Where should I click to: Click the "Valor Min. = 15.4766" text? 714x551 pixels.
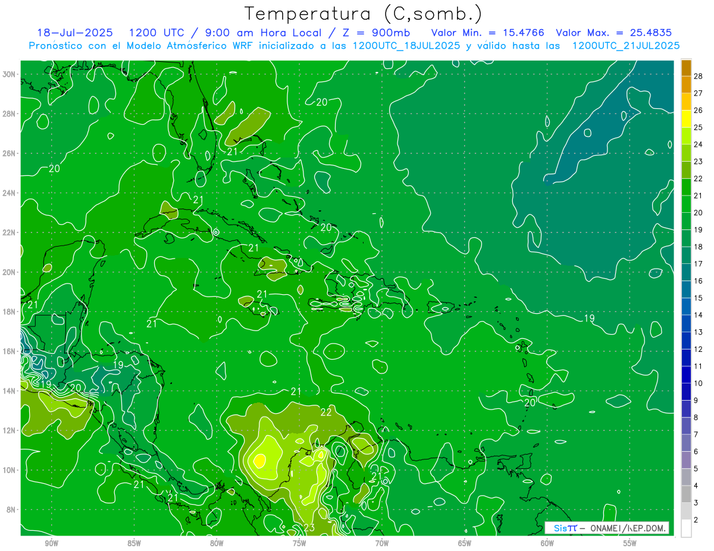coord(487,33)
